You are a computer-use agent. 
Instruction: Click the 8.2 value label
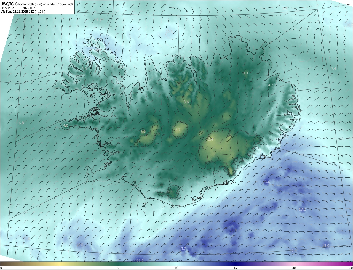98,20
